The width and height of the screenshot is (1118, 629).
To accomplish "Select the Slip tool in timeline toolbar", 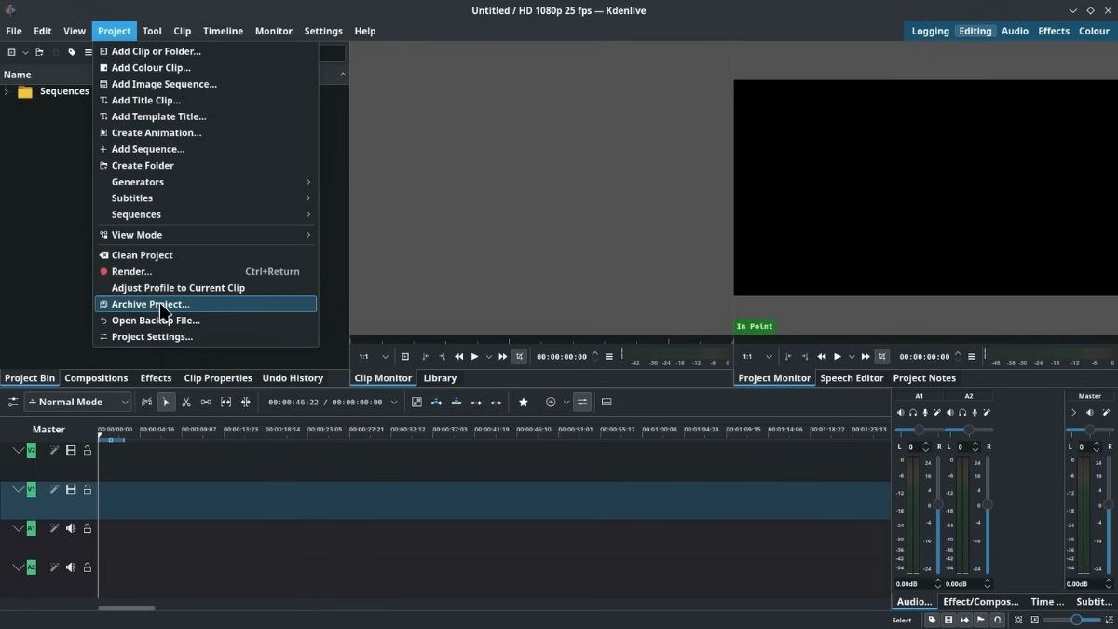I will [x=225, y=403].
